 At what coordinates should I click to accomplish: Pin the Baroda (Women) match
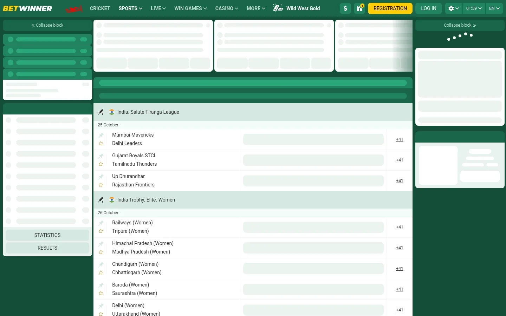pyautogui.click(x=101, y=285)
